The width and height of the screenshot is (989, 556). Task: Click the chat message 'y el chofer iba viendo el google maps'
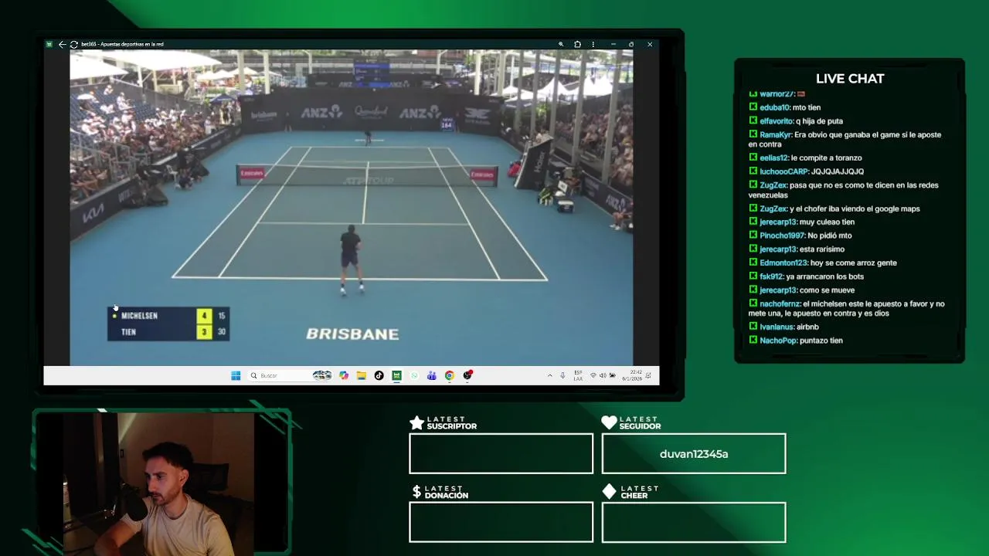tap(855, 208)
